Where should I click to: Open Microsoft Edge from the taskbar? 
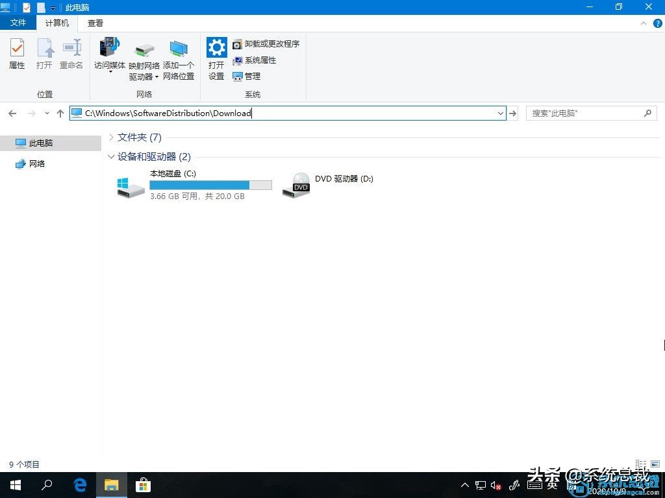(x=79, y=484)
